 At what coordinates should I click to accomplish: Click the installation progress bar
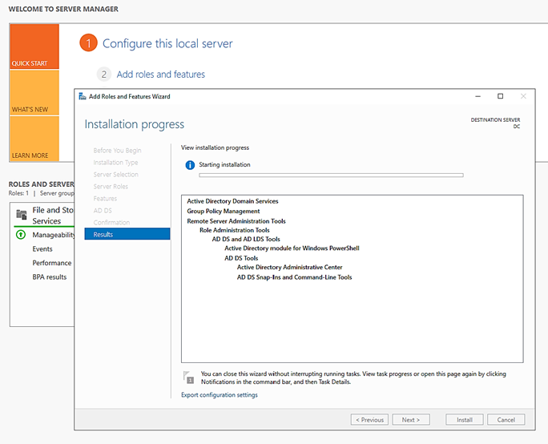(x=330, y=175)
